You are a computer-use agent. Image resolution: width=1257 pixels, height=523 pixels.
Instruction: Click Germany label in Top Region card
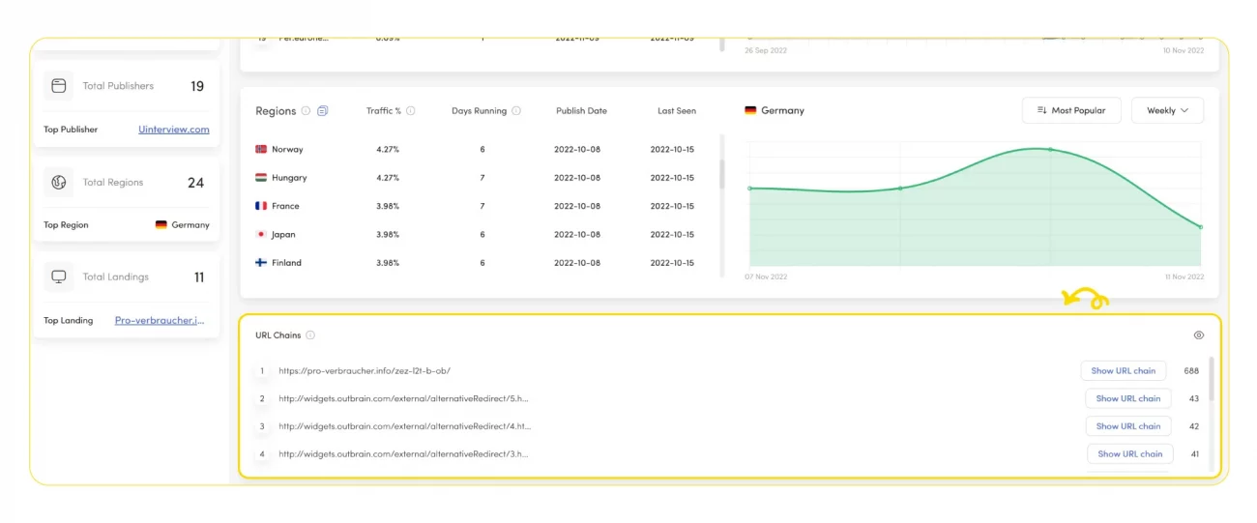[x=190, y=225]
